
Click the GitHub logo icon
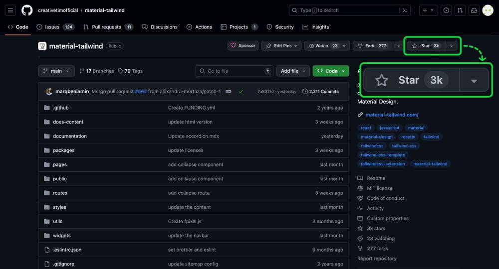coord(27,10)
